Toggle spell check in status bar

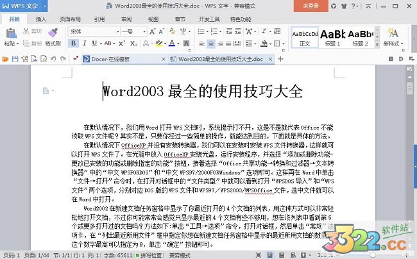pyautogui.click(x=149, y=255)
